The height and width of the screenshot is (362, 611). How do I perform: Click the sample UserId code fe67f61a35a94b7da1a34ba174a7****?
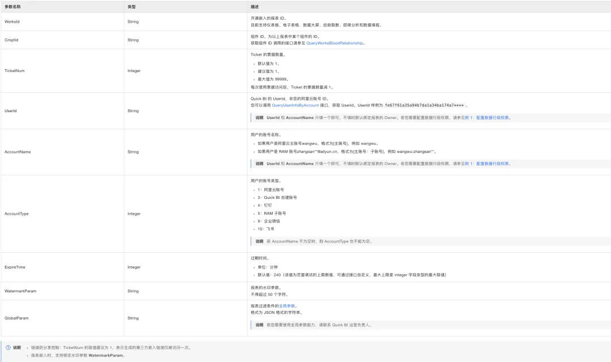(x=424, y=105)
